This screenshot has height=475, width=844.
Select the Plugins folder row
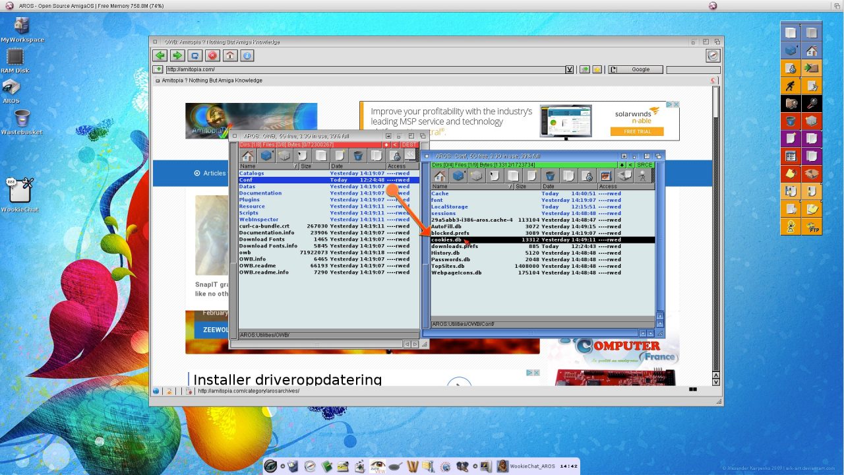328,200
